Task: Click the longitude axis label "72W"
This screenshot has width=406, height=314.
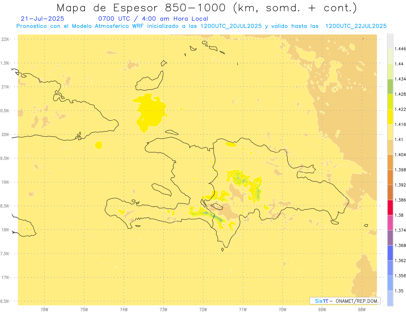Action: click(203, 310)
